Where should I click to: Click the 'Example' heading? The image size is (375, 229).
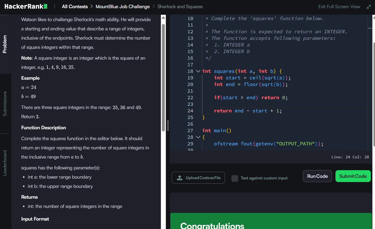[30, 78]
